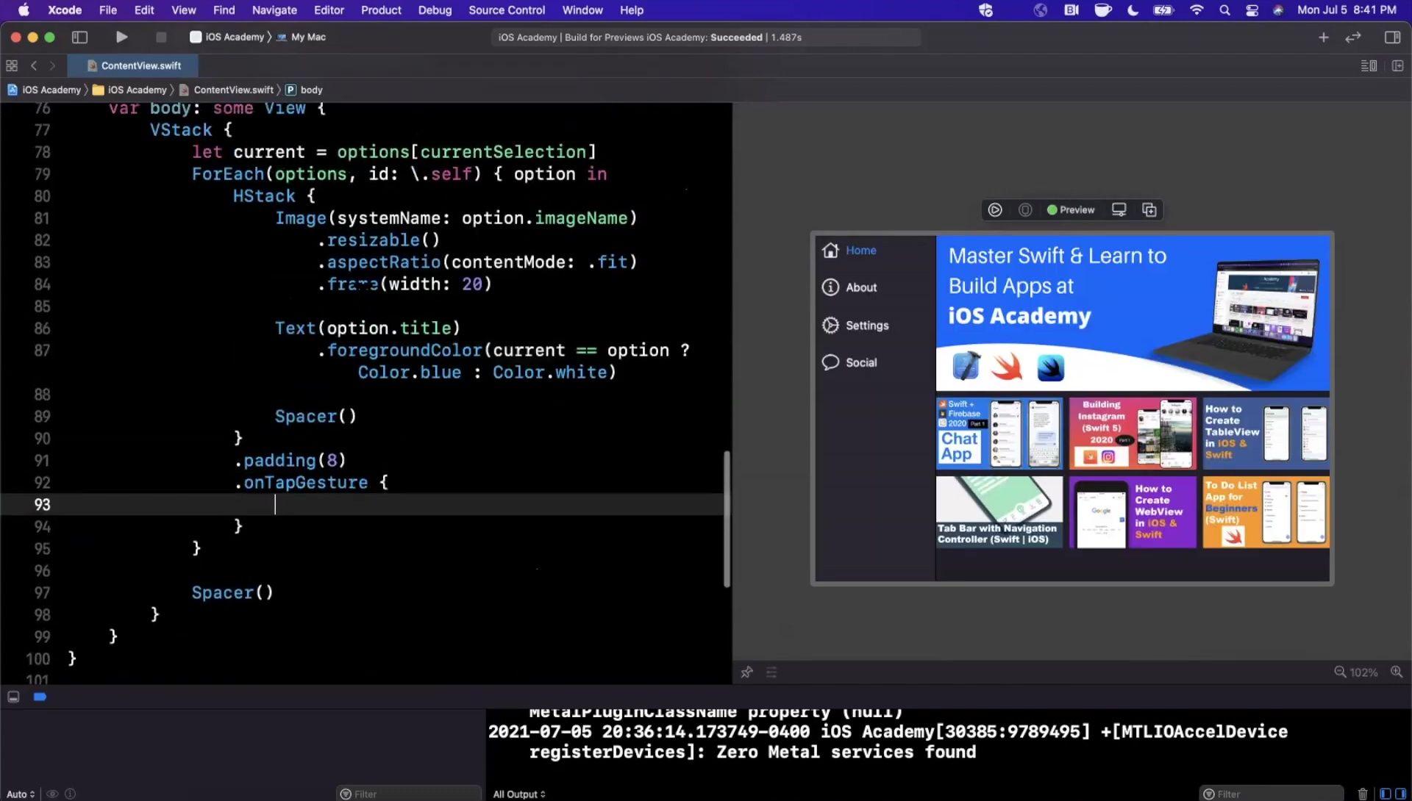Click the code review arrows icon
1412x801 pixels.
pos(1353,37)
